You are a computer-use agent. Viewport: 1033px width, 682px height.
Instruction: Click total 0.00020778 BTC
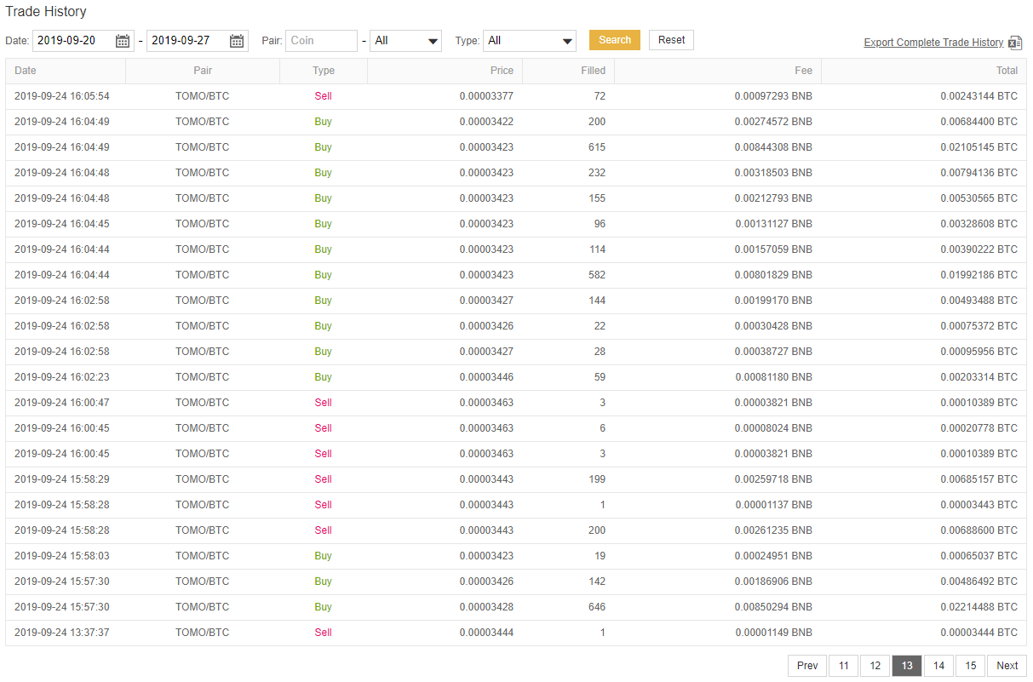[979, 428]
